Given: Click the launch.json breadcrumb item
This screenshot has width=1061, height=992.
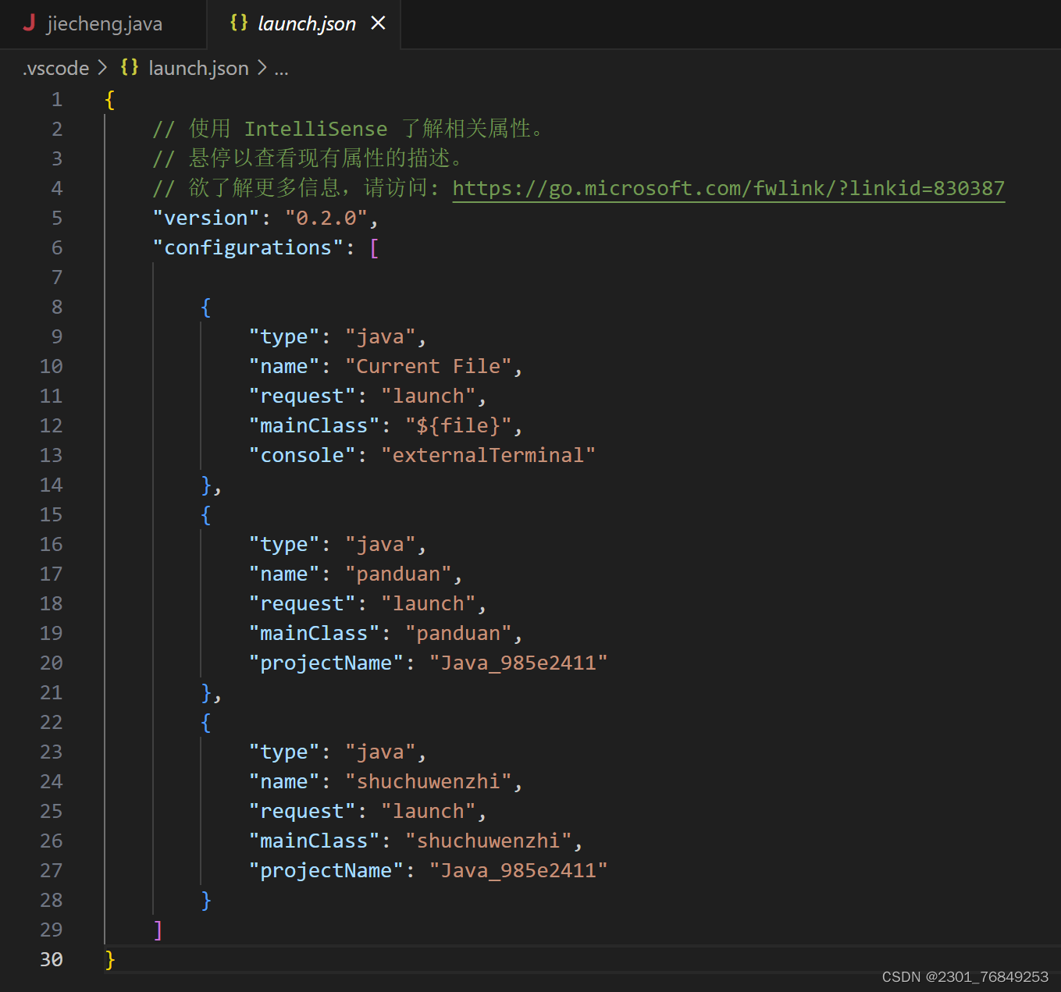Looking at the screenshot, I should tap(198, 68).
